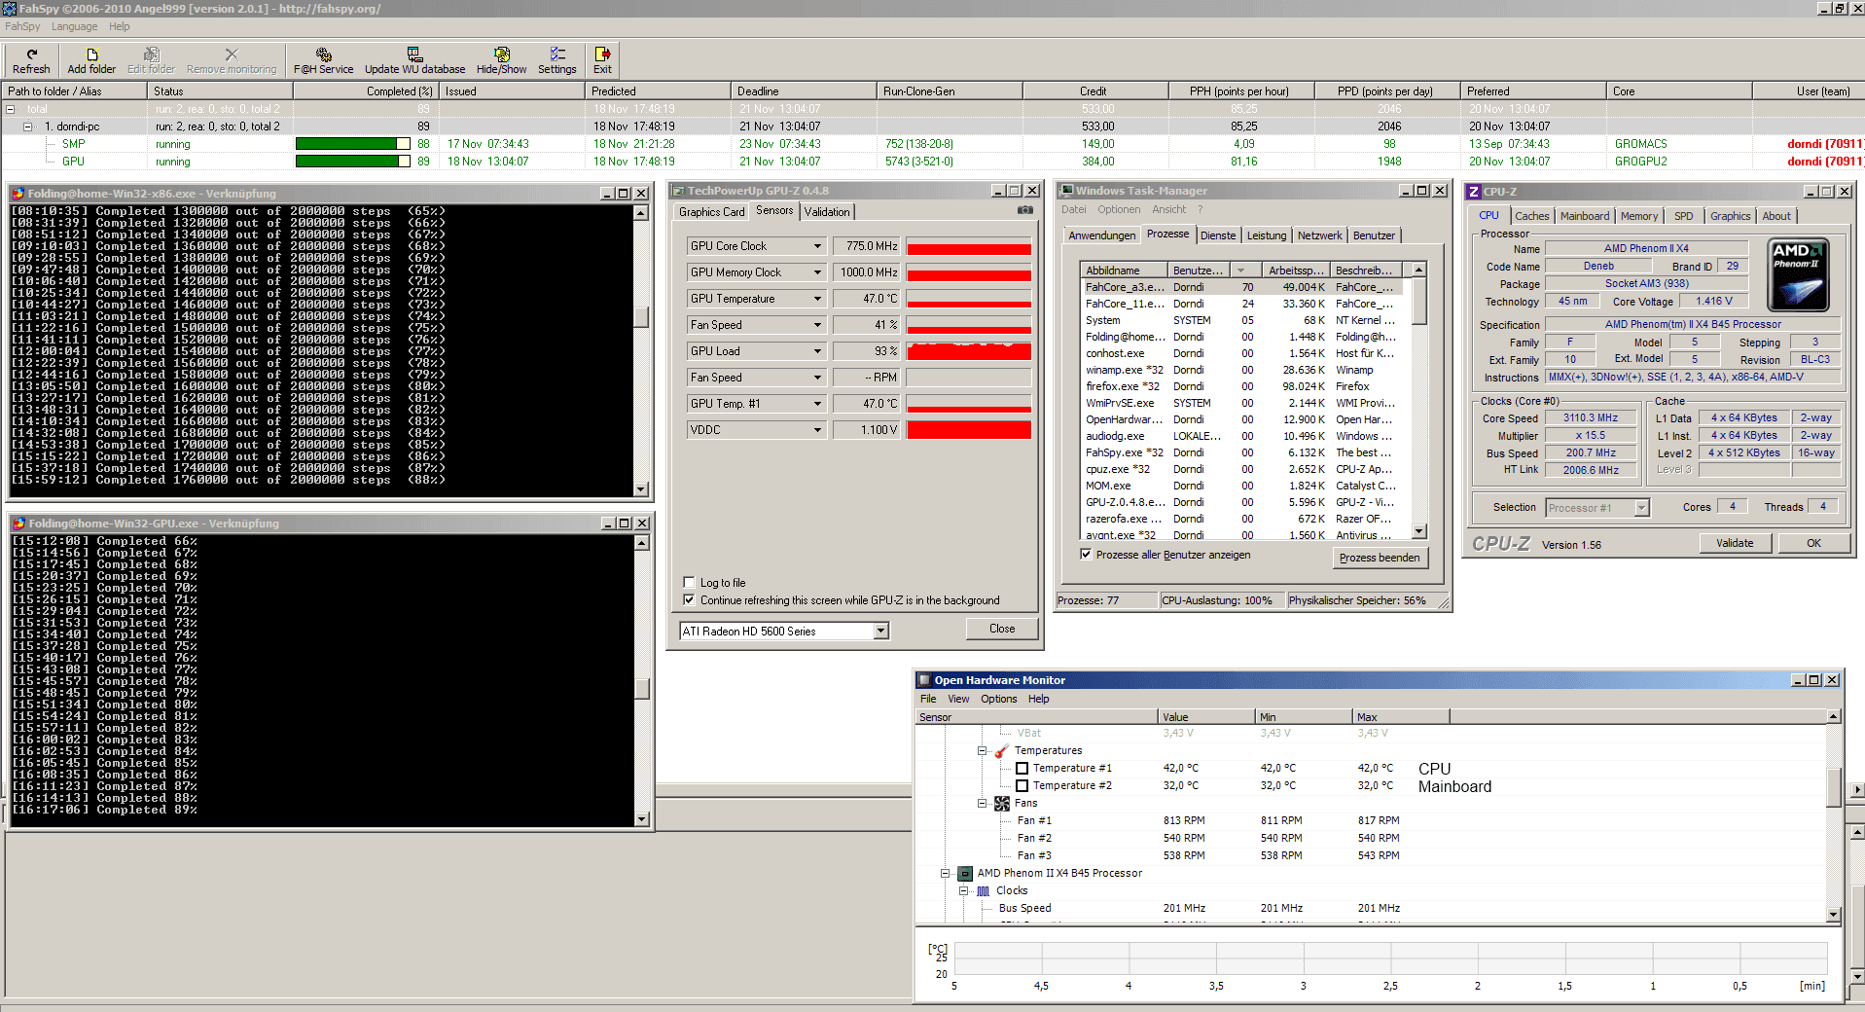
Task: Switch to the GPU-Z Validation tab
Action: tap(827, 212)
